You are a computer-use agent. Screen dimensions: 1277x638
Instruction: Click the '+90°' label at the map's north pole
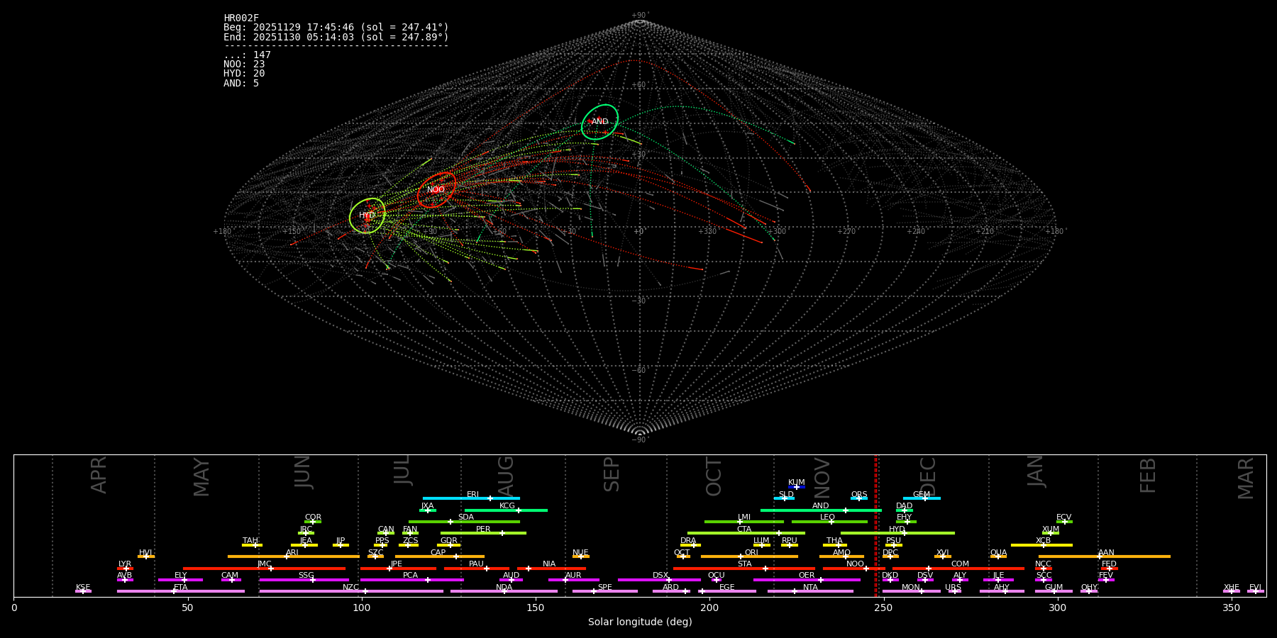coord(640,15)
